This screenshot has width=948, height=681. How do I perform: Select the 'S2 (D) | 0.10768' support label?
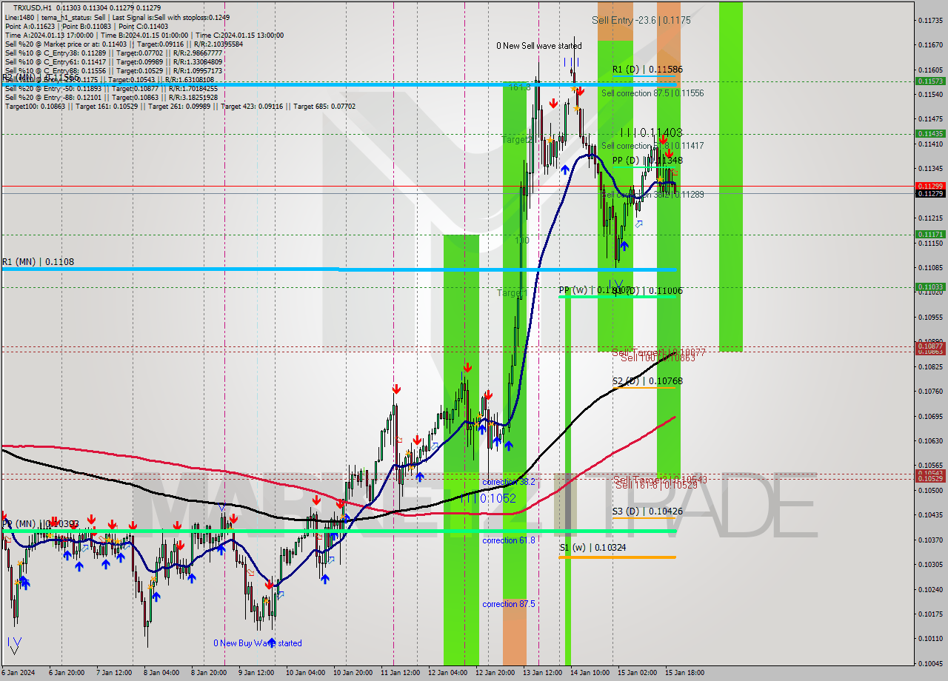(x=647, y=381)
